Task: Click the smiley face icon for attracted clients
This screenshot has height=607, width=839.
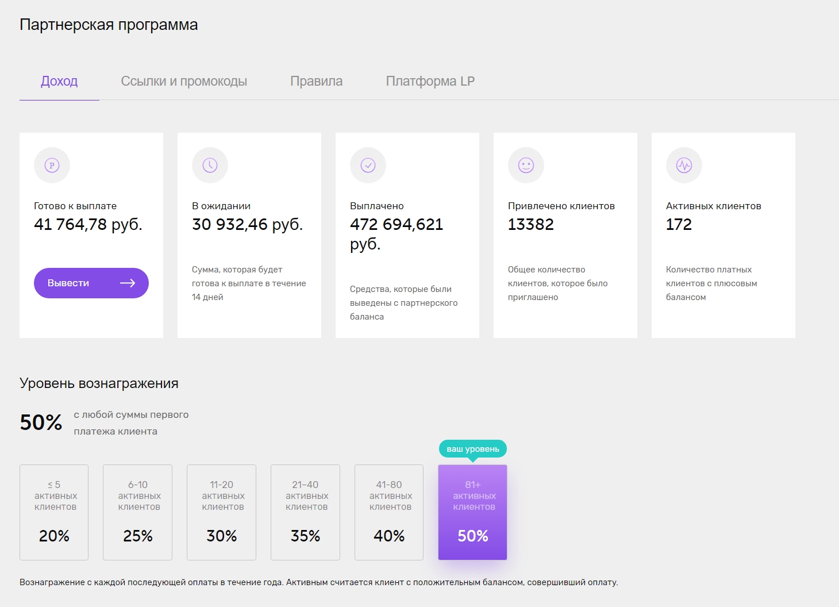Action: [x=526, y=166]
